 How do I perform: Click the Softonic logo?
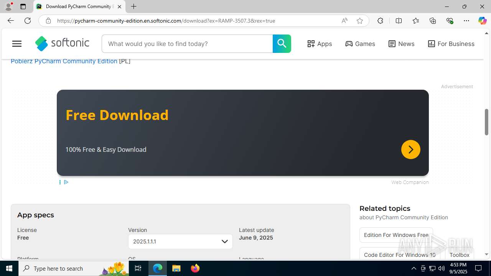(x=62, y=44)
